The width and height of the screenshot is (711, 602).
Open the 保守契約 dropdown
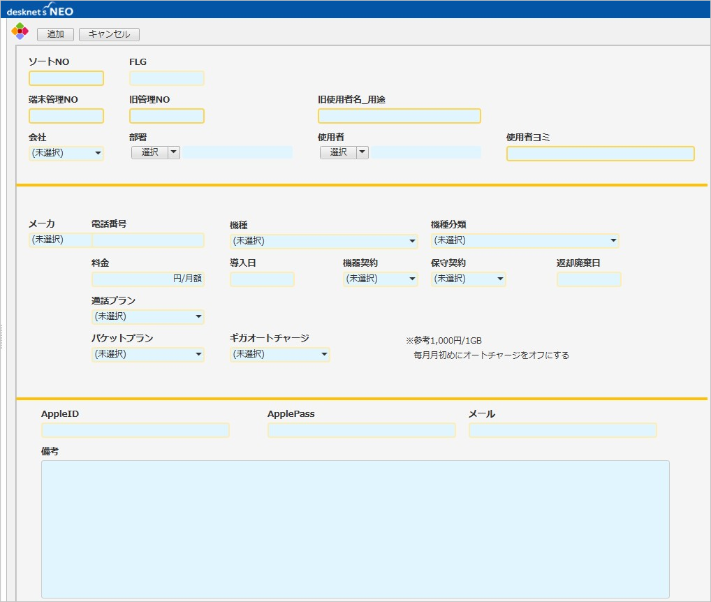click(468, 279)
